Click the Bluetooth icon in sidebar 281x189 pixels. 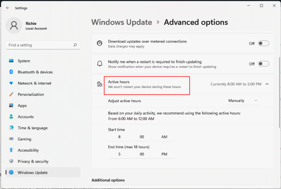[x=11, y=72]
